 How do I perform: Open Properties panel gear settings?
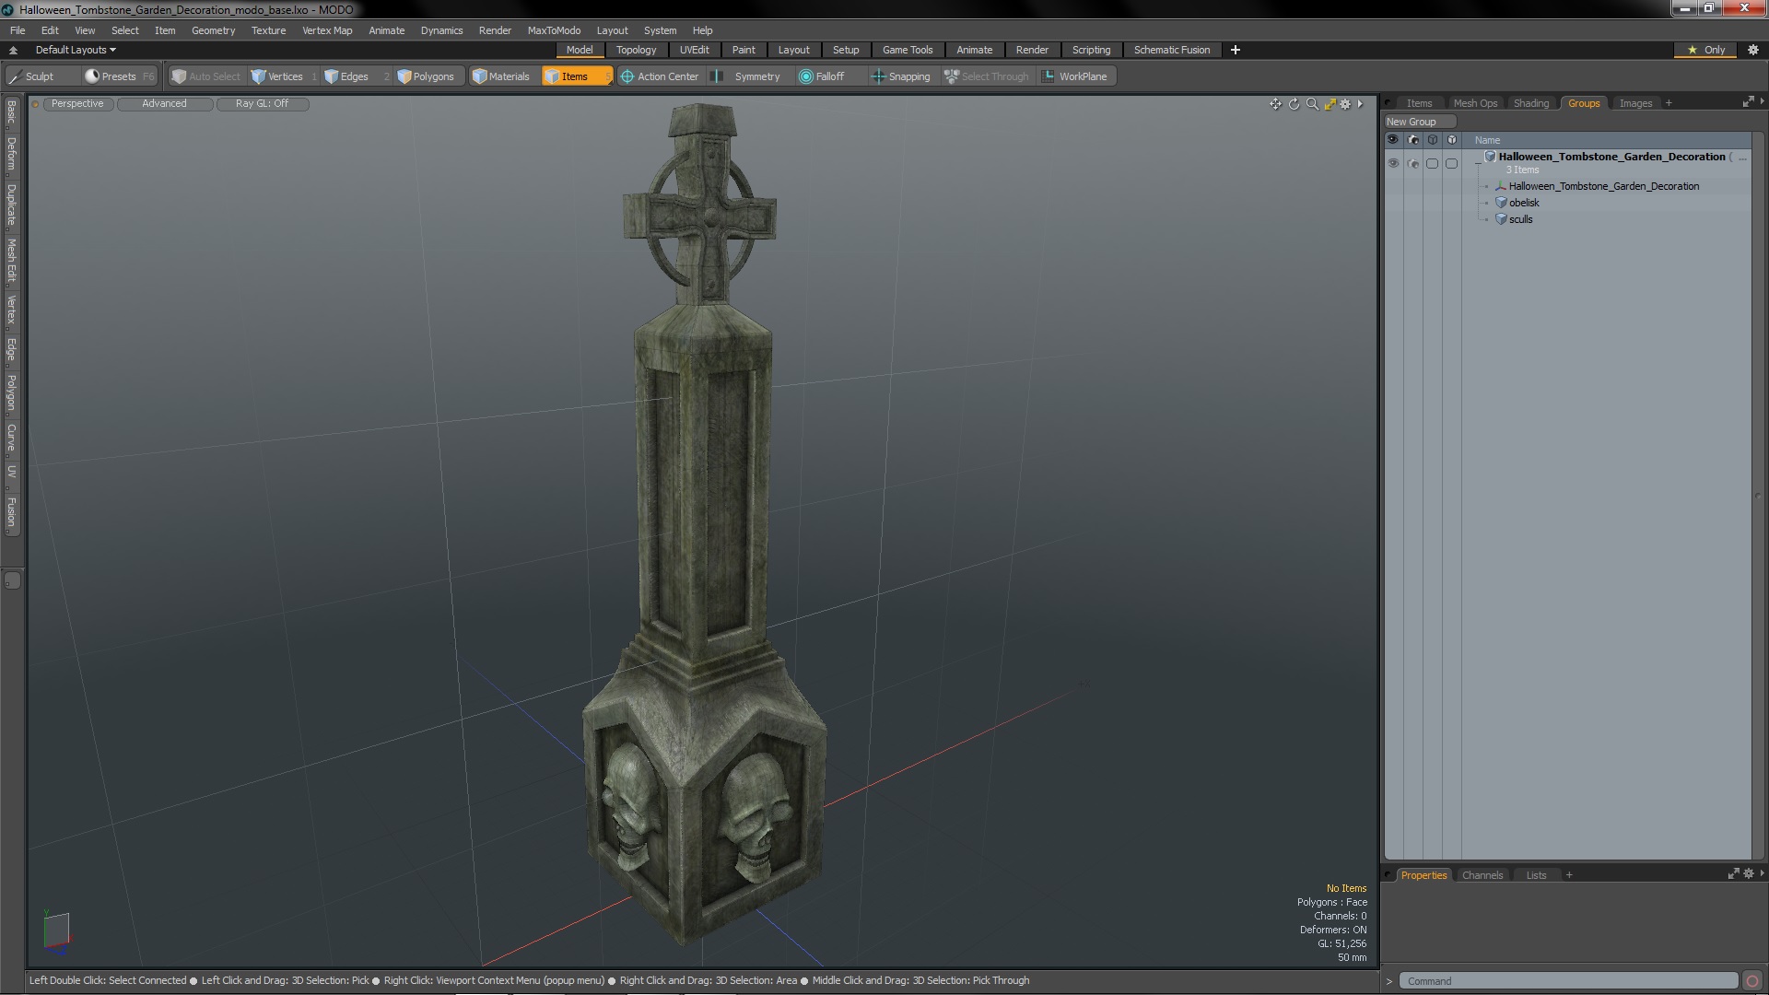[x=1749, y=873]
